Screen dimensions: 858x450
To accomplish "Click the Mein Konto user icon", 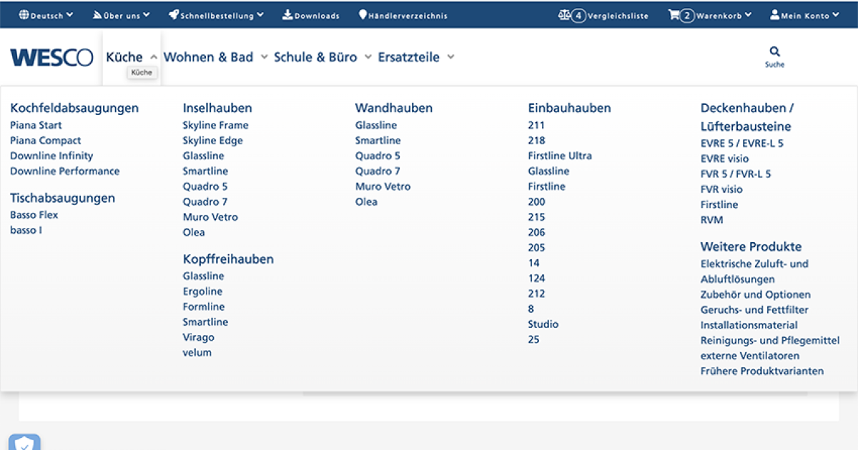I will point(774,15).
